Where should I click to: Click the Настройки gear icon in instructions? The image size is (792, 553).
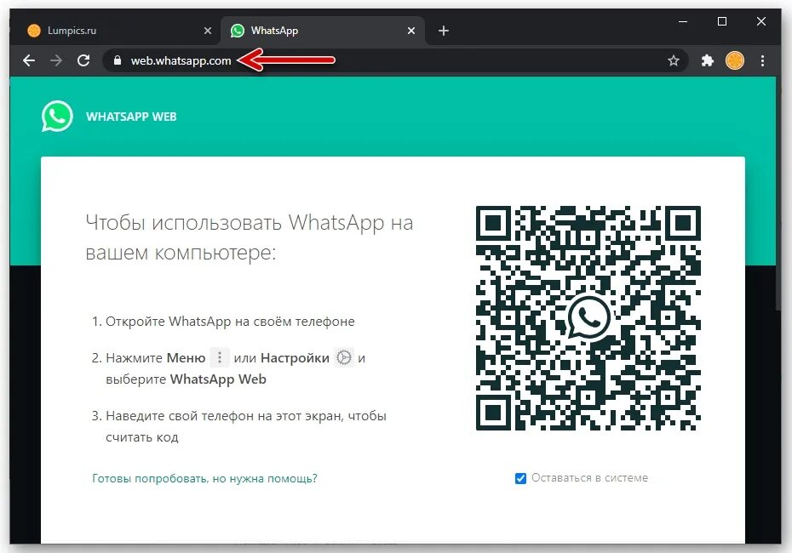pos(344,357)
